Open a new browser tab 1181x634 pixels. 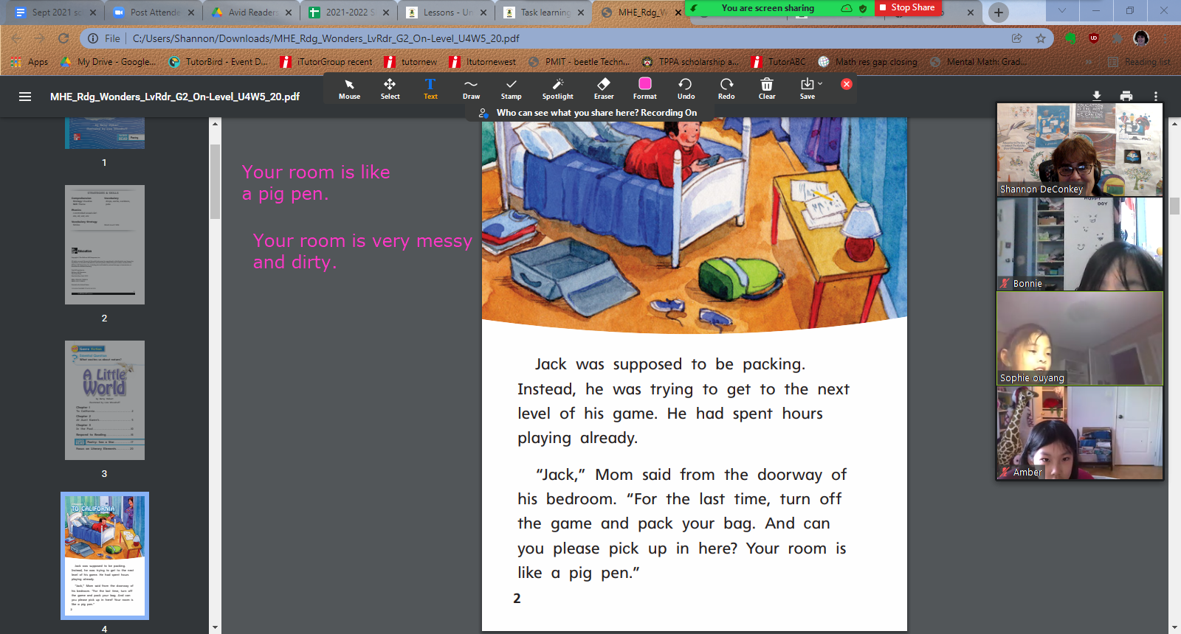pyautogui.click(x=998, y=12)
